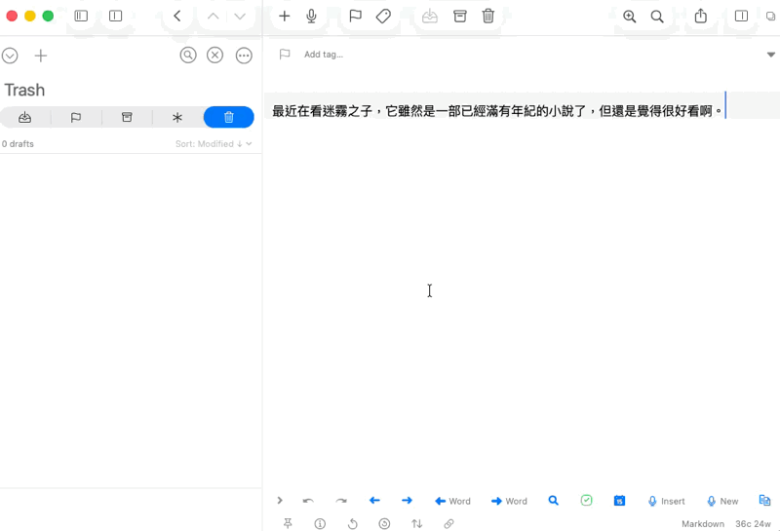Move the draft to trash using the toolbar
The image size is (780, 531).
(x=488, y=17)
